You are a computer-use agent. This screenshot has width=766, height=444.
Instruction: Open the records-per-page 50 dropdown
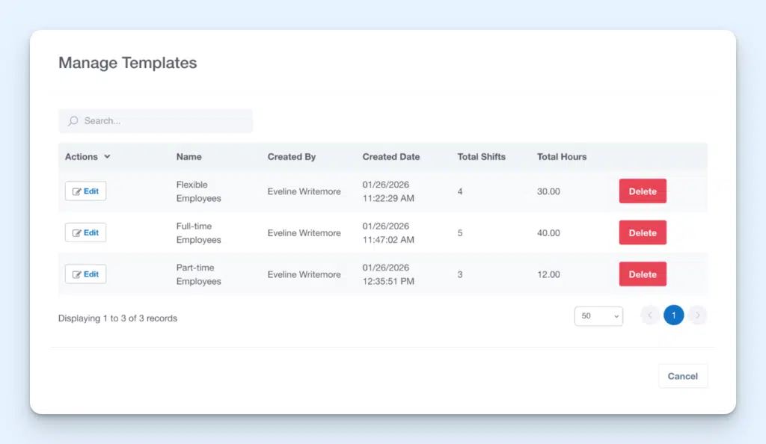coord(598,316)
